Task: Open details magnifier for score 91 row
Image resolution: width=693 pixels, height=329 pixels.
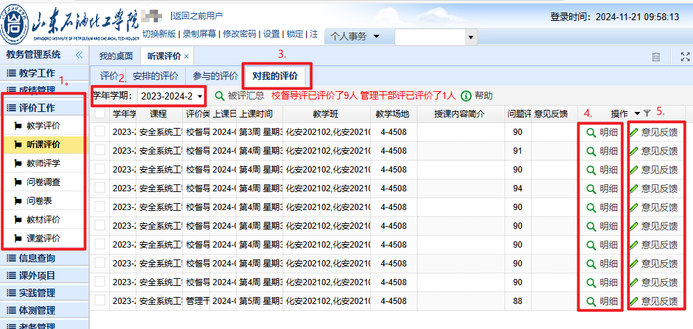Action: click(591, 150)
